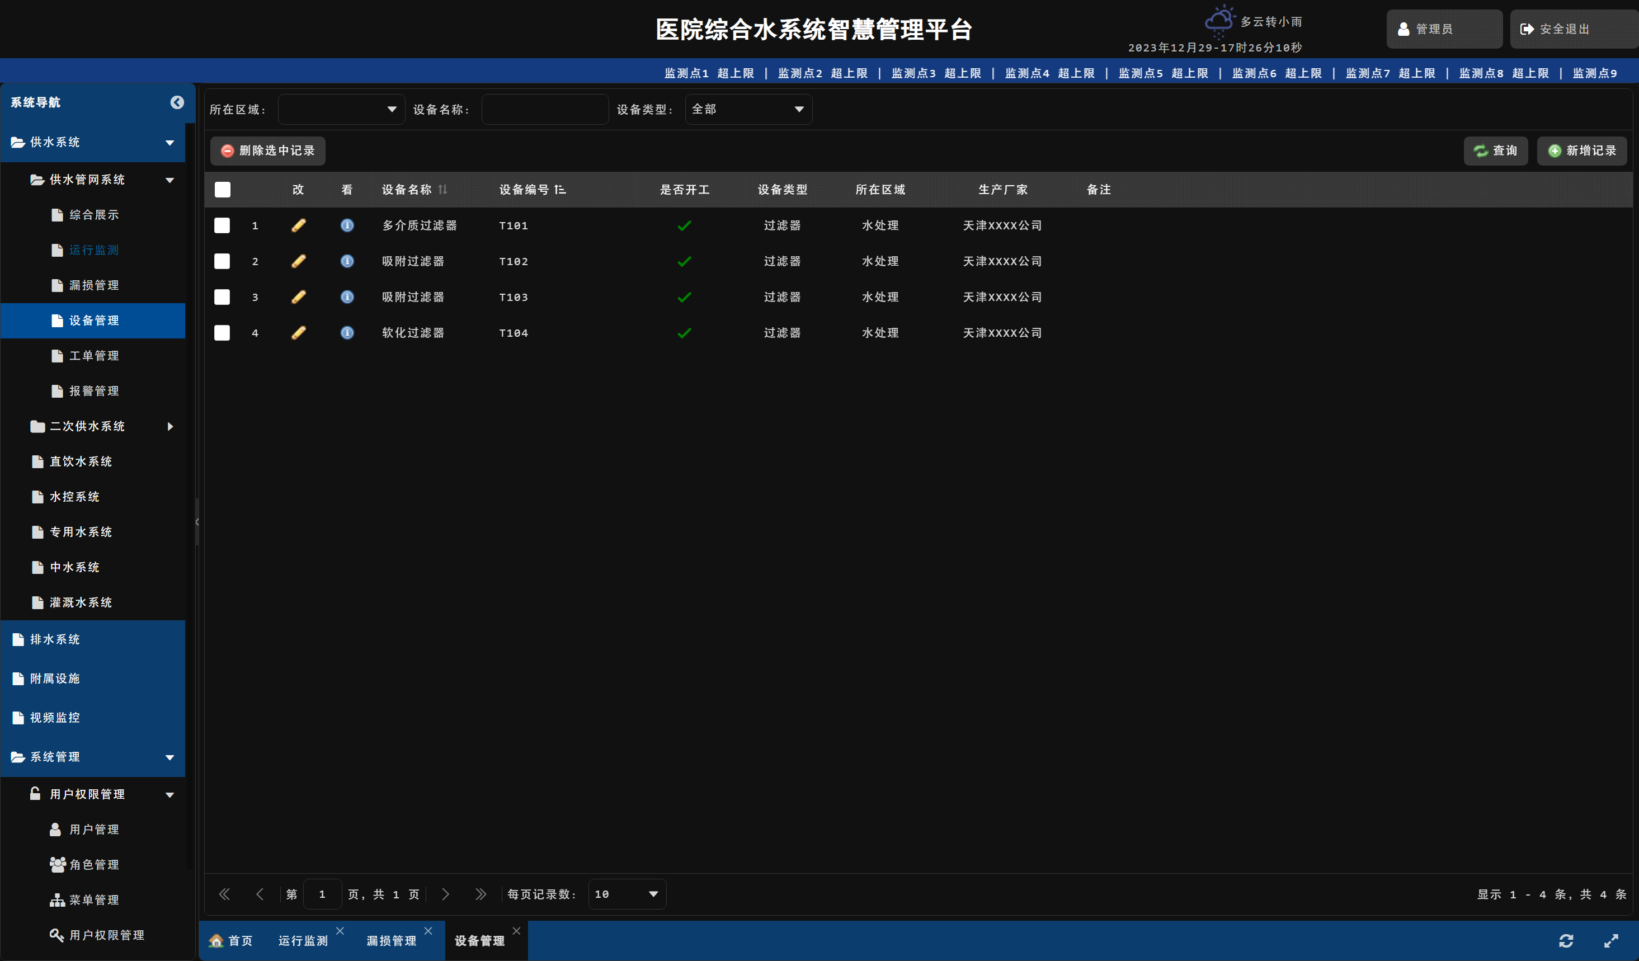1639x961 pixels.
Task: Click the 查询 button
Action: click(1495, 151)
